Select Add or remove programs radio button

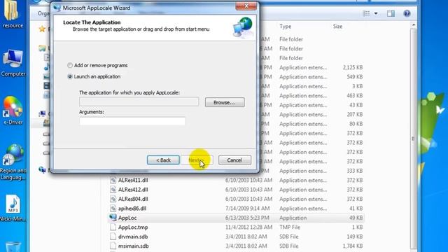click(70, 65)
